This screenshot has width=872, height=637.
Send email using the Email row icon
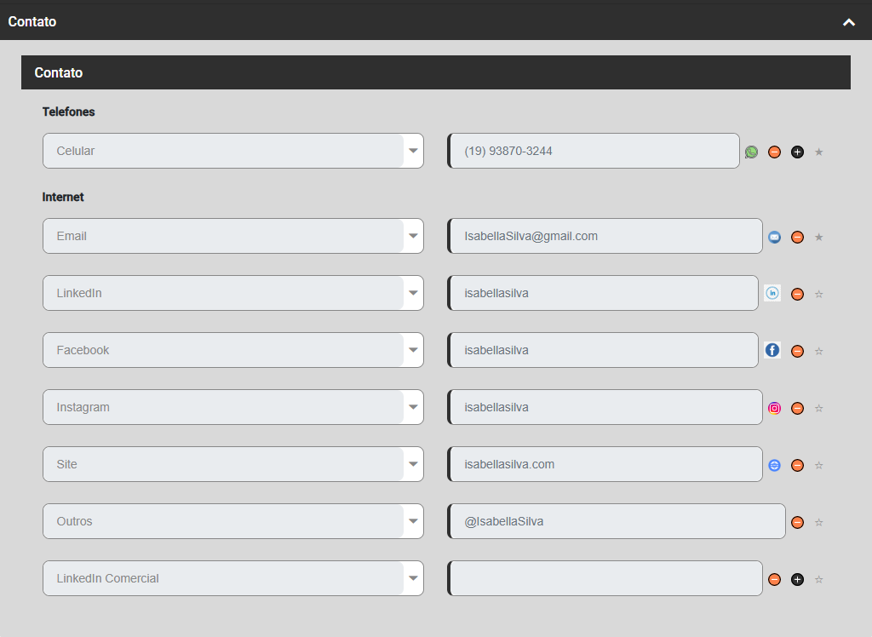[774, 237]
